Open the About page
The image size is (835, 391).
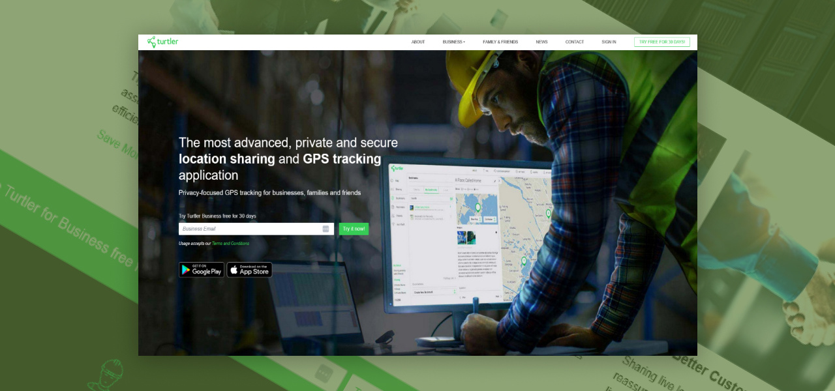(x=418, y=42)
